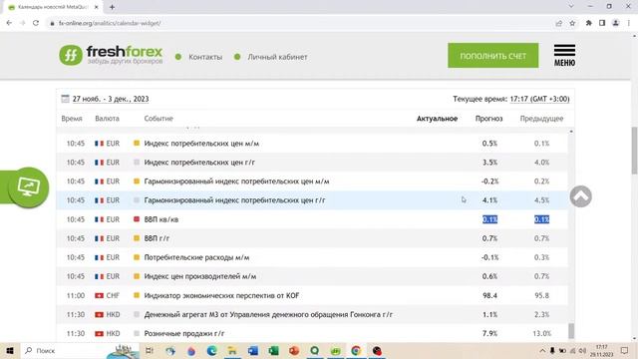
Task: Click red importance marker on ВВП кв/кв row
Action: click(x=137, y=219)
